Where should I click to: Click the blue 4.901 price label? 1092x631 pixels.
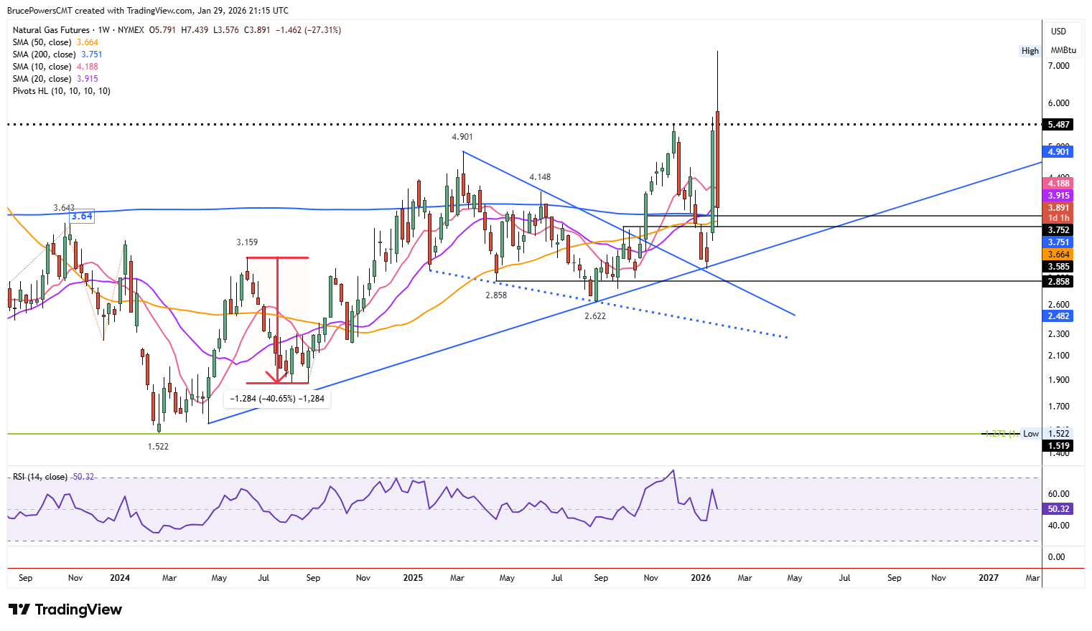[1058, 152]
